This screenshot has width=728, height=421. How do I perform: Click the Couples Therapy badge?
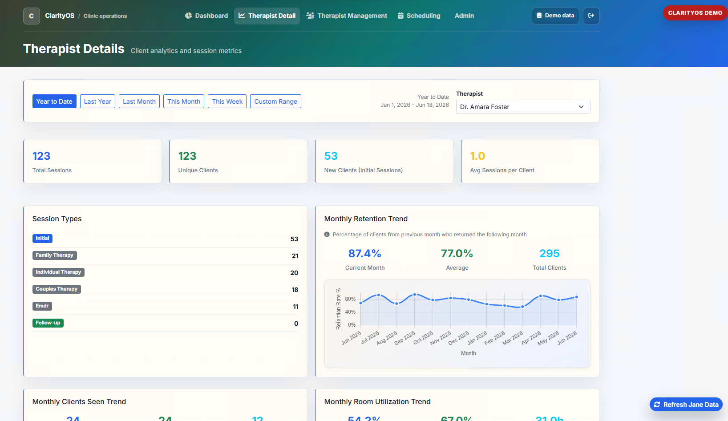(x=57, y=289)
